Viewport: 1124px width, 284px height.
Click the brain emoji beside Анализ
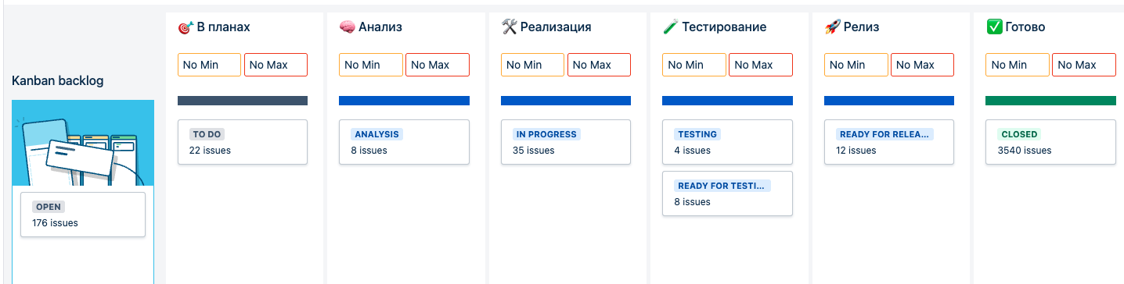click(347, 27)
